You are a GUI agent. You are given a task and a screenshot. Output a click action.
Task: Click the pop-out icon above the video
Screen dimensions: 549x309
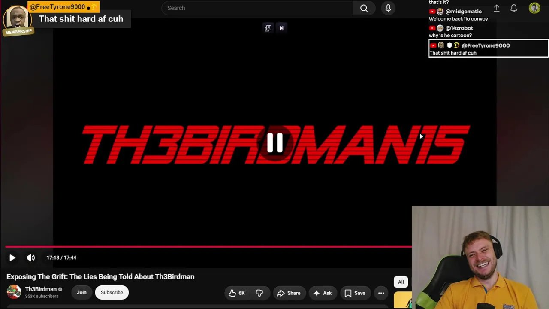(268, 28)
